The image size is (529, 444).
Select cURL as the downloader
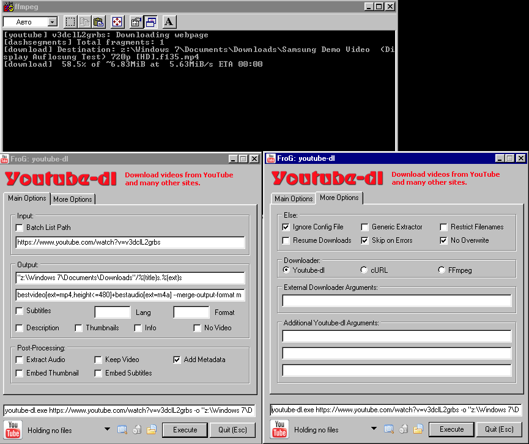point(364,270)
